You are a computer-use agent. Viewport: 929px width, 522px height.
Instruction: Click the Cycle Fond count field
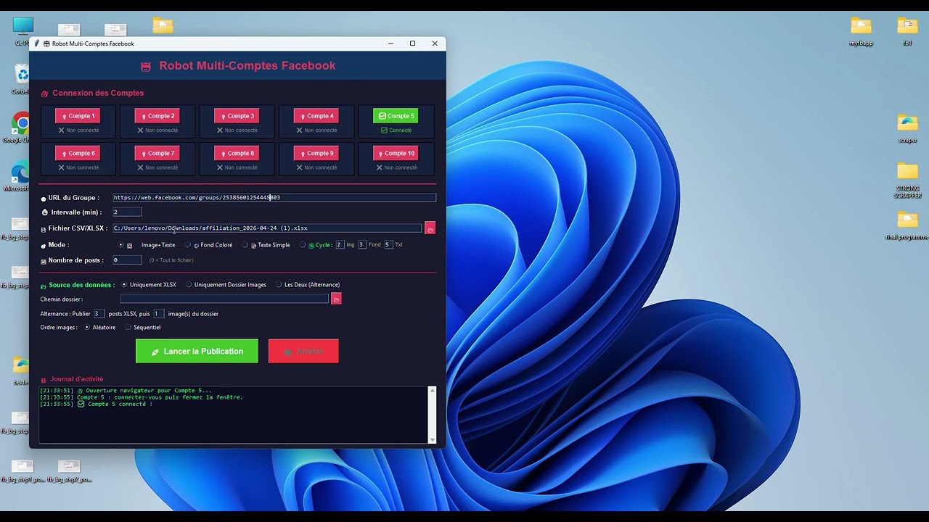coord(362,245)
